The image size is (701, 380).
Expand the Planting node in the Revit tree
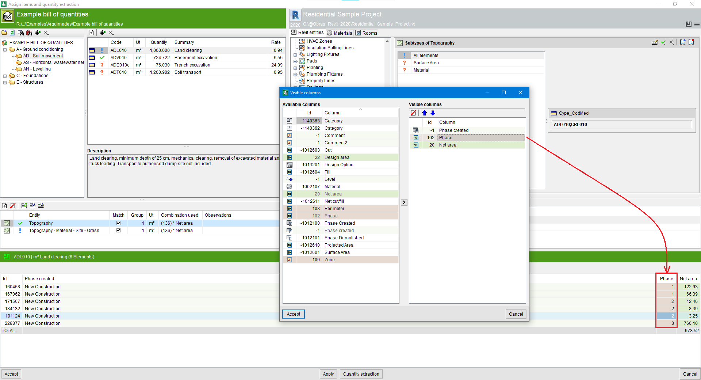tap(295, 68)
